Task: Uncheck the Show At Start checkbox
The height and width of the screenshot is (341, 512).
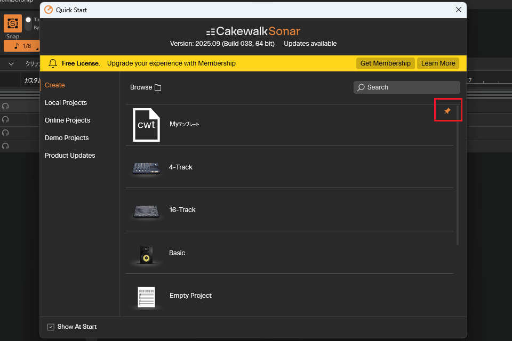Action: click(51, 327)
